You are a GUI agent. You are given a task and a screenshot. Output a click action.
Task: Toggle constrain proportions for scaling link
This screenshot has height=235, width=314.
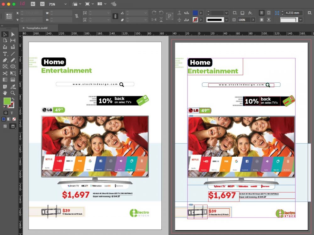pyautogui.click(x=115, y=16)
